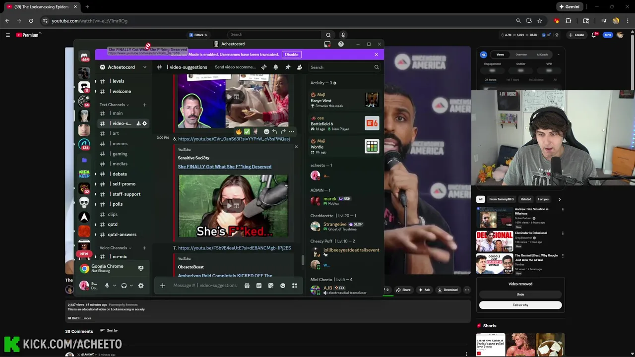Screen dimensions: 635x357
Task: Forward the message using arrow icon
Action: point(283,131)
